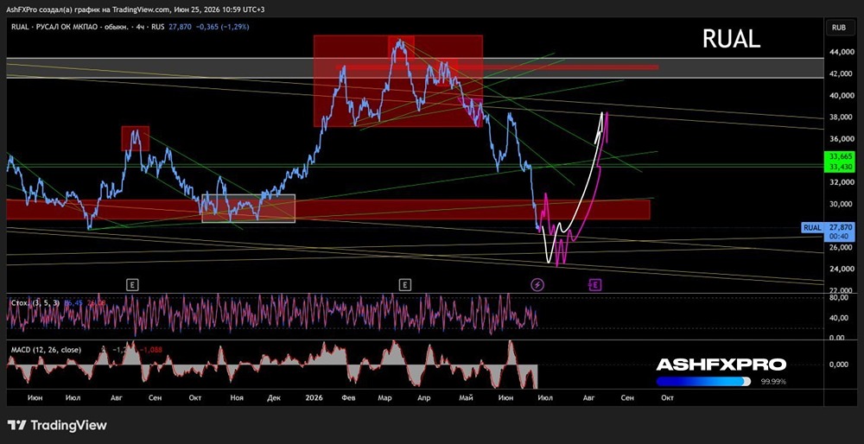Viewport: 864px width, 444px height.
Task: Click the purple future earnings E icon
Action: (594, 284)
